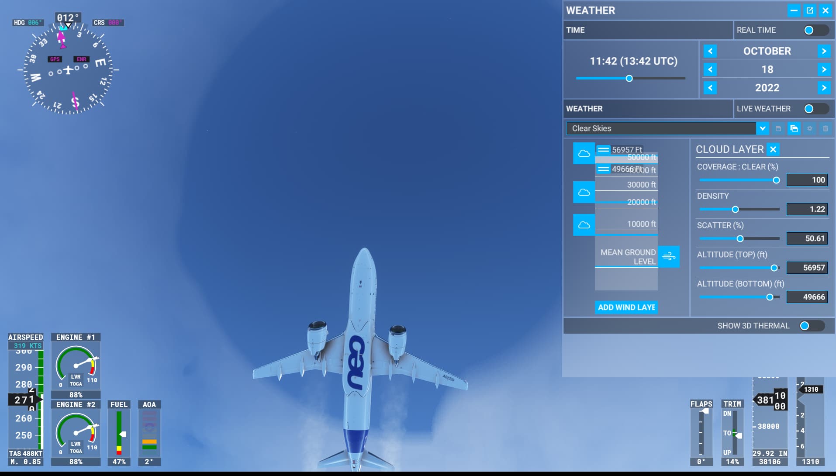
Task: Click the Scatter value field 50.61
Action: coord(807,238)
